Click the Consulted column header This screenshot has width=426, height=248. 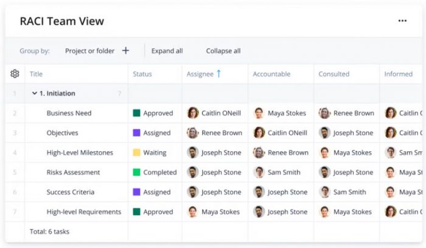333,74
